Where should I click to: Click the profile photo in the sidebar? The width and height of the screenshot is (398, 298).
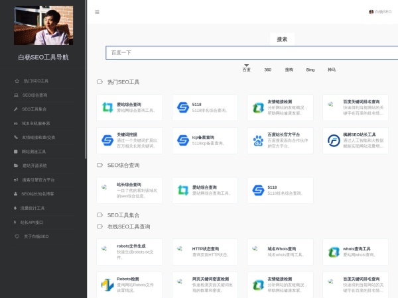pos(43,25)
